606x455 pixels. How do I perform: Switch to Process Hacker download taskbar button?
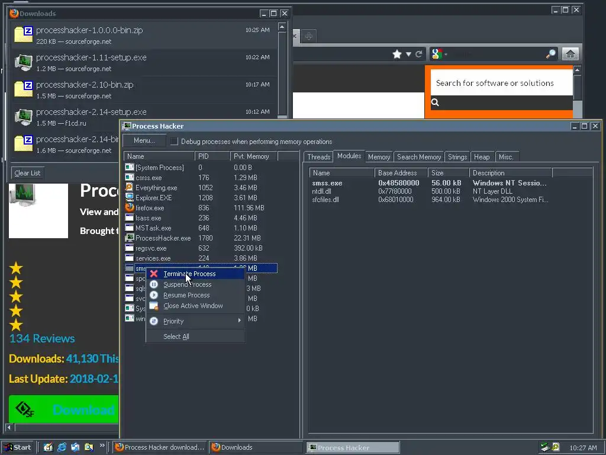[x=160, y=447]
